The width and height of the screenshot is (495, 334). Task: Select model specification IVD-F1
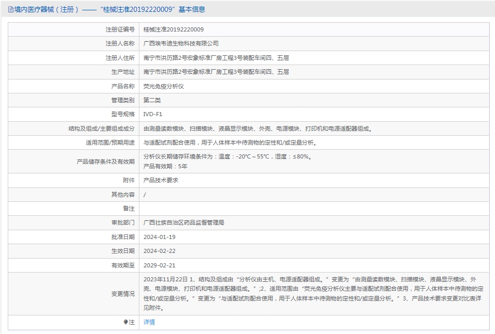(x=153, y=114)
